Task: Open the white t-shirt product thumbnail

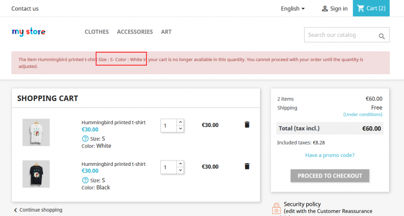Action: pyautogui.click(x=36, y=132)
